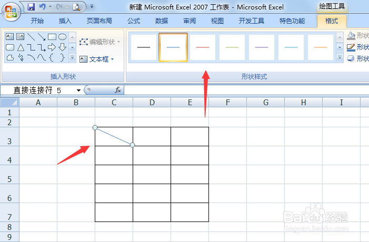Switch to the 开始 tab
369x242 pixels.
(37, 21)
